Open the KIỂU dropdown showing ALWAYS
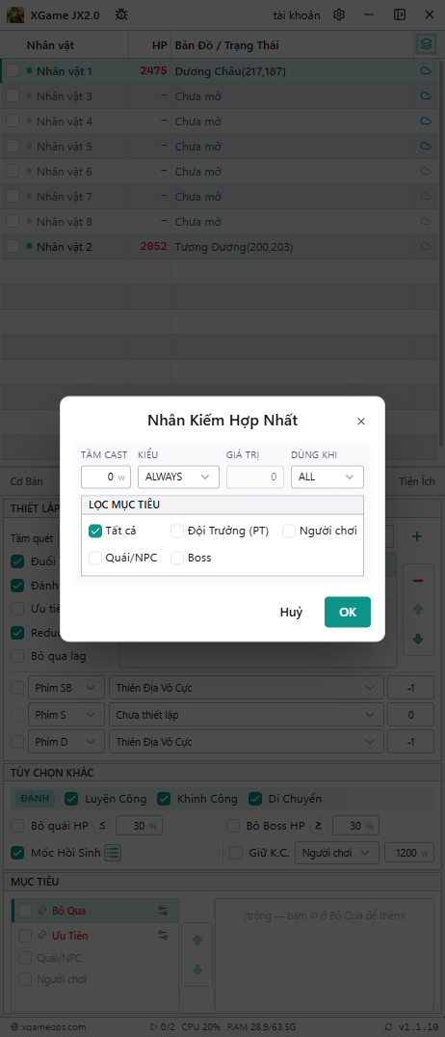Viewport: 445px width, 1037px height. tap(178, 477)
